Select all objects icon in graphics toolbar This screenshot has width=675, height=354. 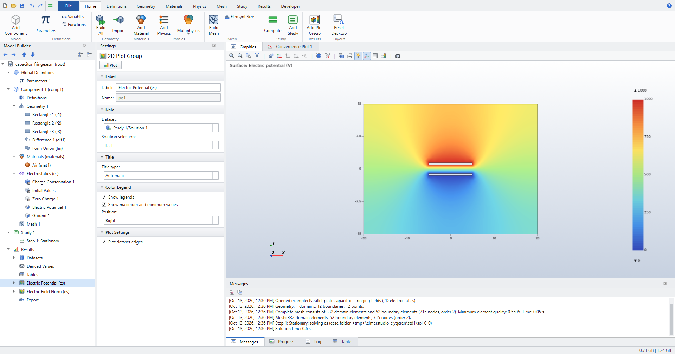coord(319,56)
